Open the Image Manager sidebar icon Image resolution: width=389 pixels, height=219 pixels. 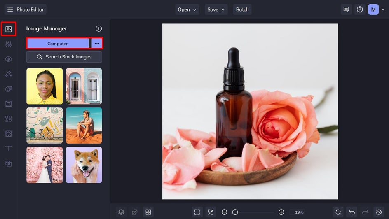[x=8, y=29]
